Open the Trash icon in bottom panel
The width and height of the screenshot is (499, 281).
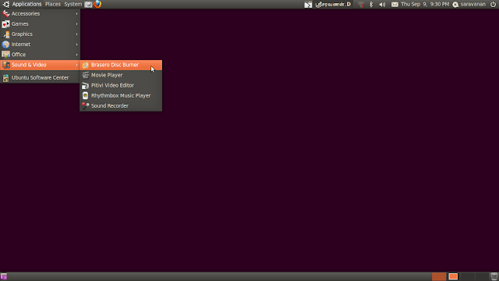pyautogui.click(x=494, y=276)
